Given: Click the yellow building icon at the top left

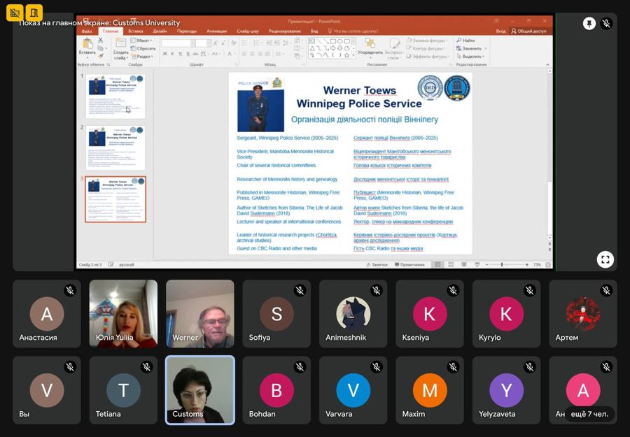Looking at the screenshot, I should point(34,13).
